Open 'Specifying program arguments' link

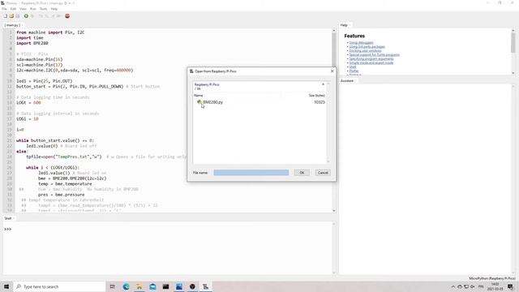pos(371,58)
